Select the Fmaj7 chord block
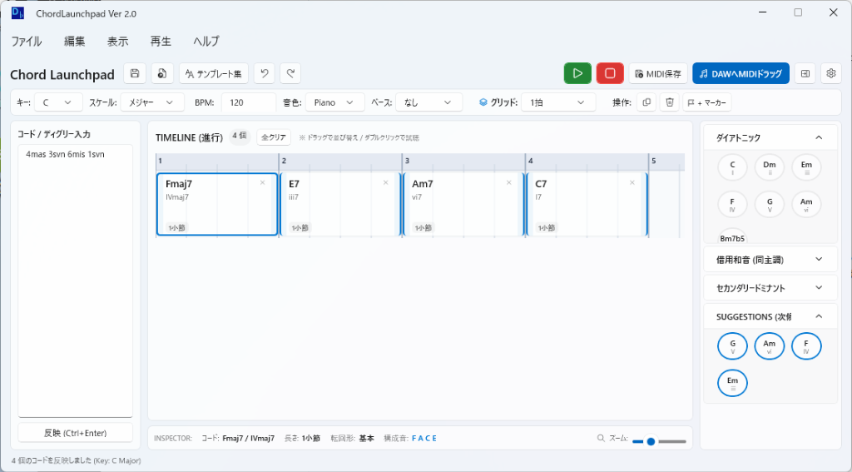Viewport: 852px width, 472px height. tap(217, 205)
